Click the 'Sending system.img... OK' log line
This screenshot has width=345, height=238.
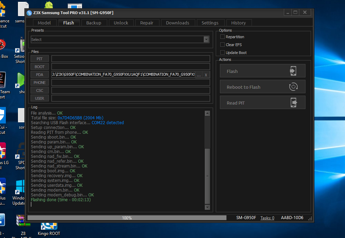(55, 181)
